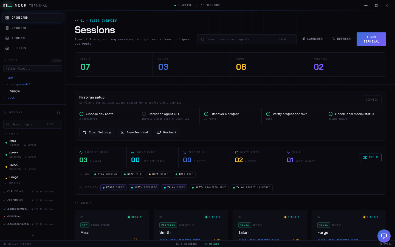Click the WREN STALE chip
Screen dimensions: 395x247
[x=159, y=174]
